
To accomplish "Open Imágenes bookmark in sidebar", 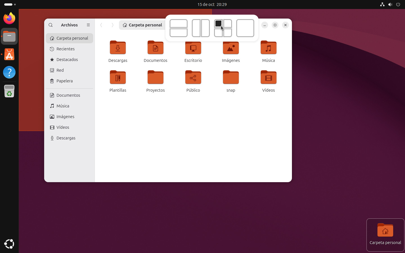I will pyautogui.click(x=69, y=117).
